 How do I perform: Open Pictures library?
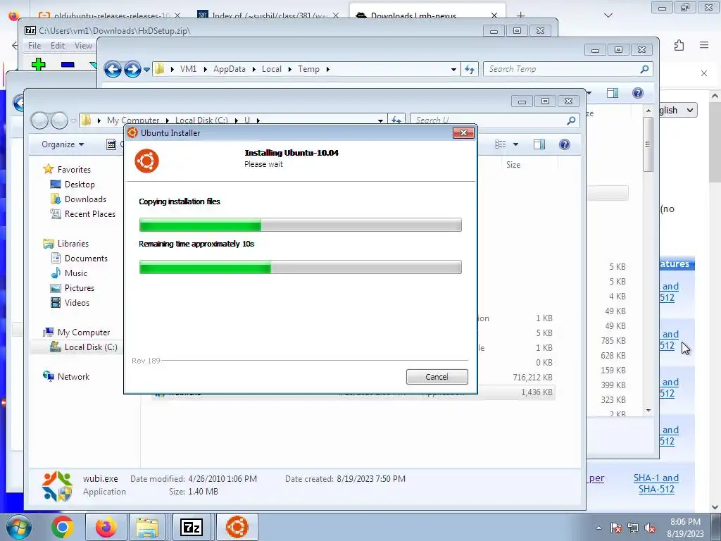[79, 288]
